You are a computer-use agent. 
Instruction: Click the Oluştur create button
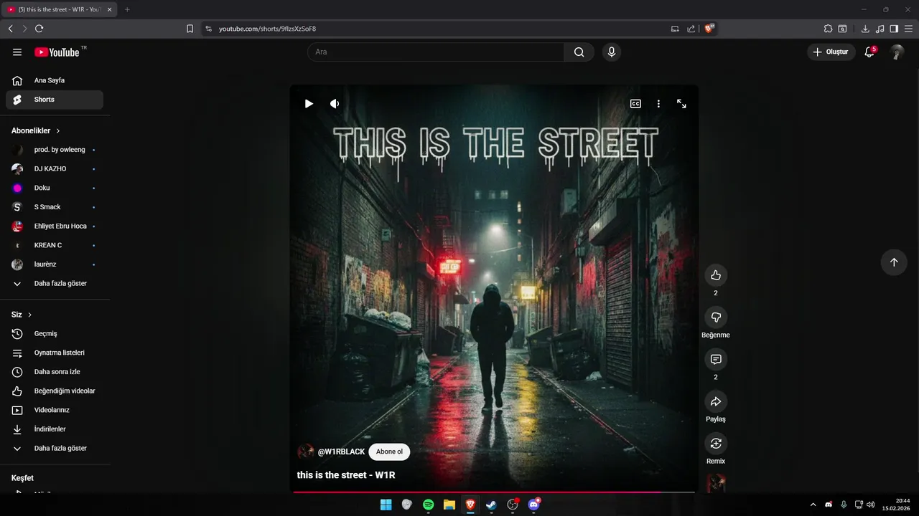(831, 52)
